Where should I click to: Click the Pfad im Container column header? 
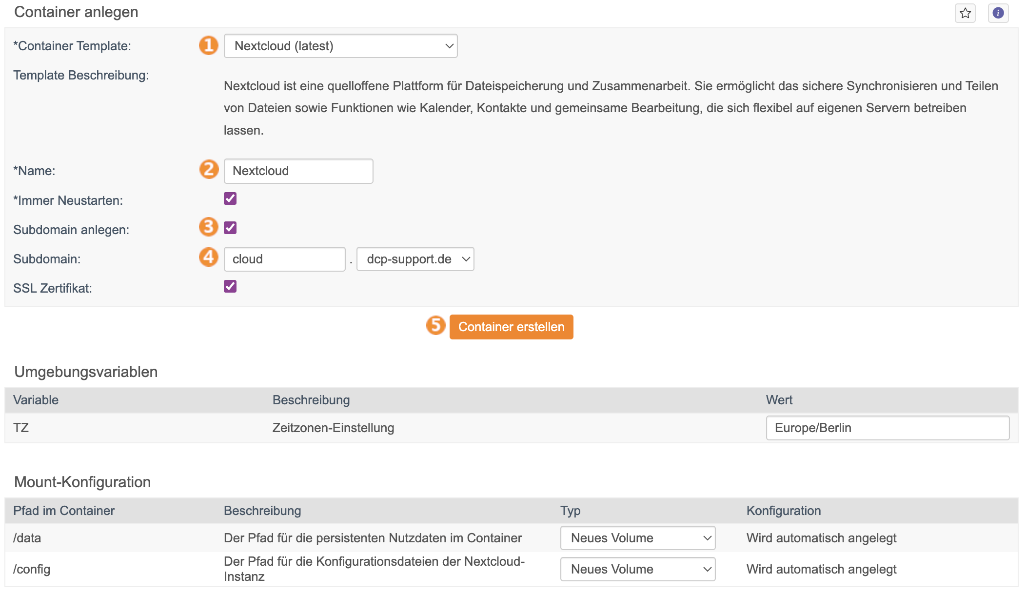pos(64,511)
